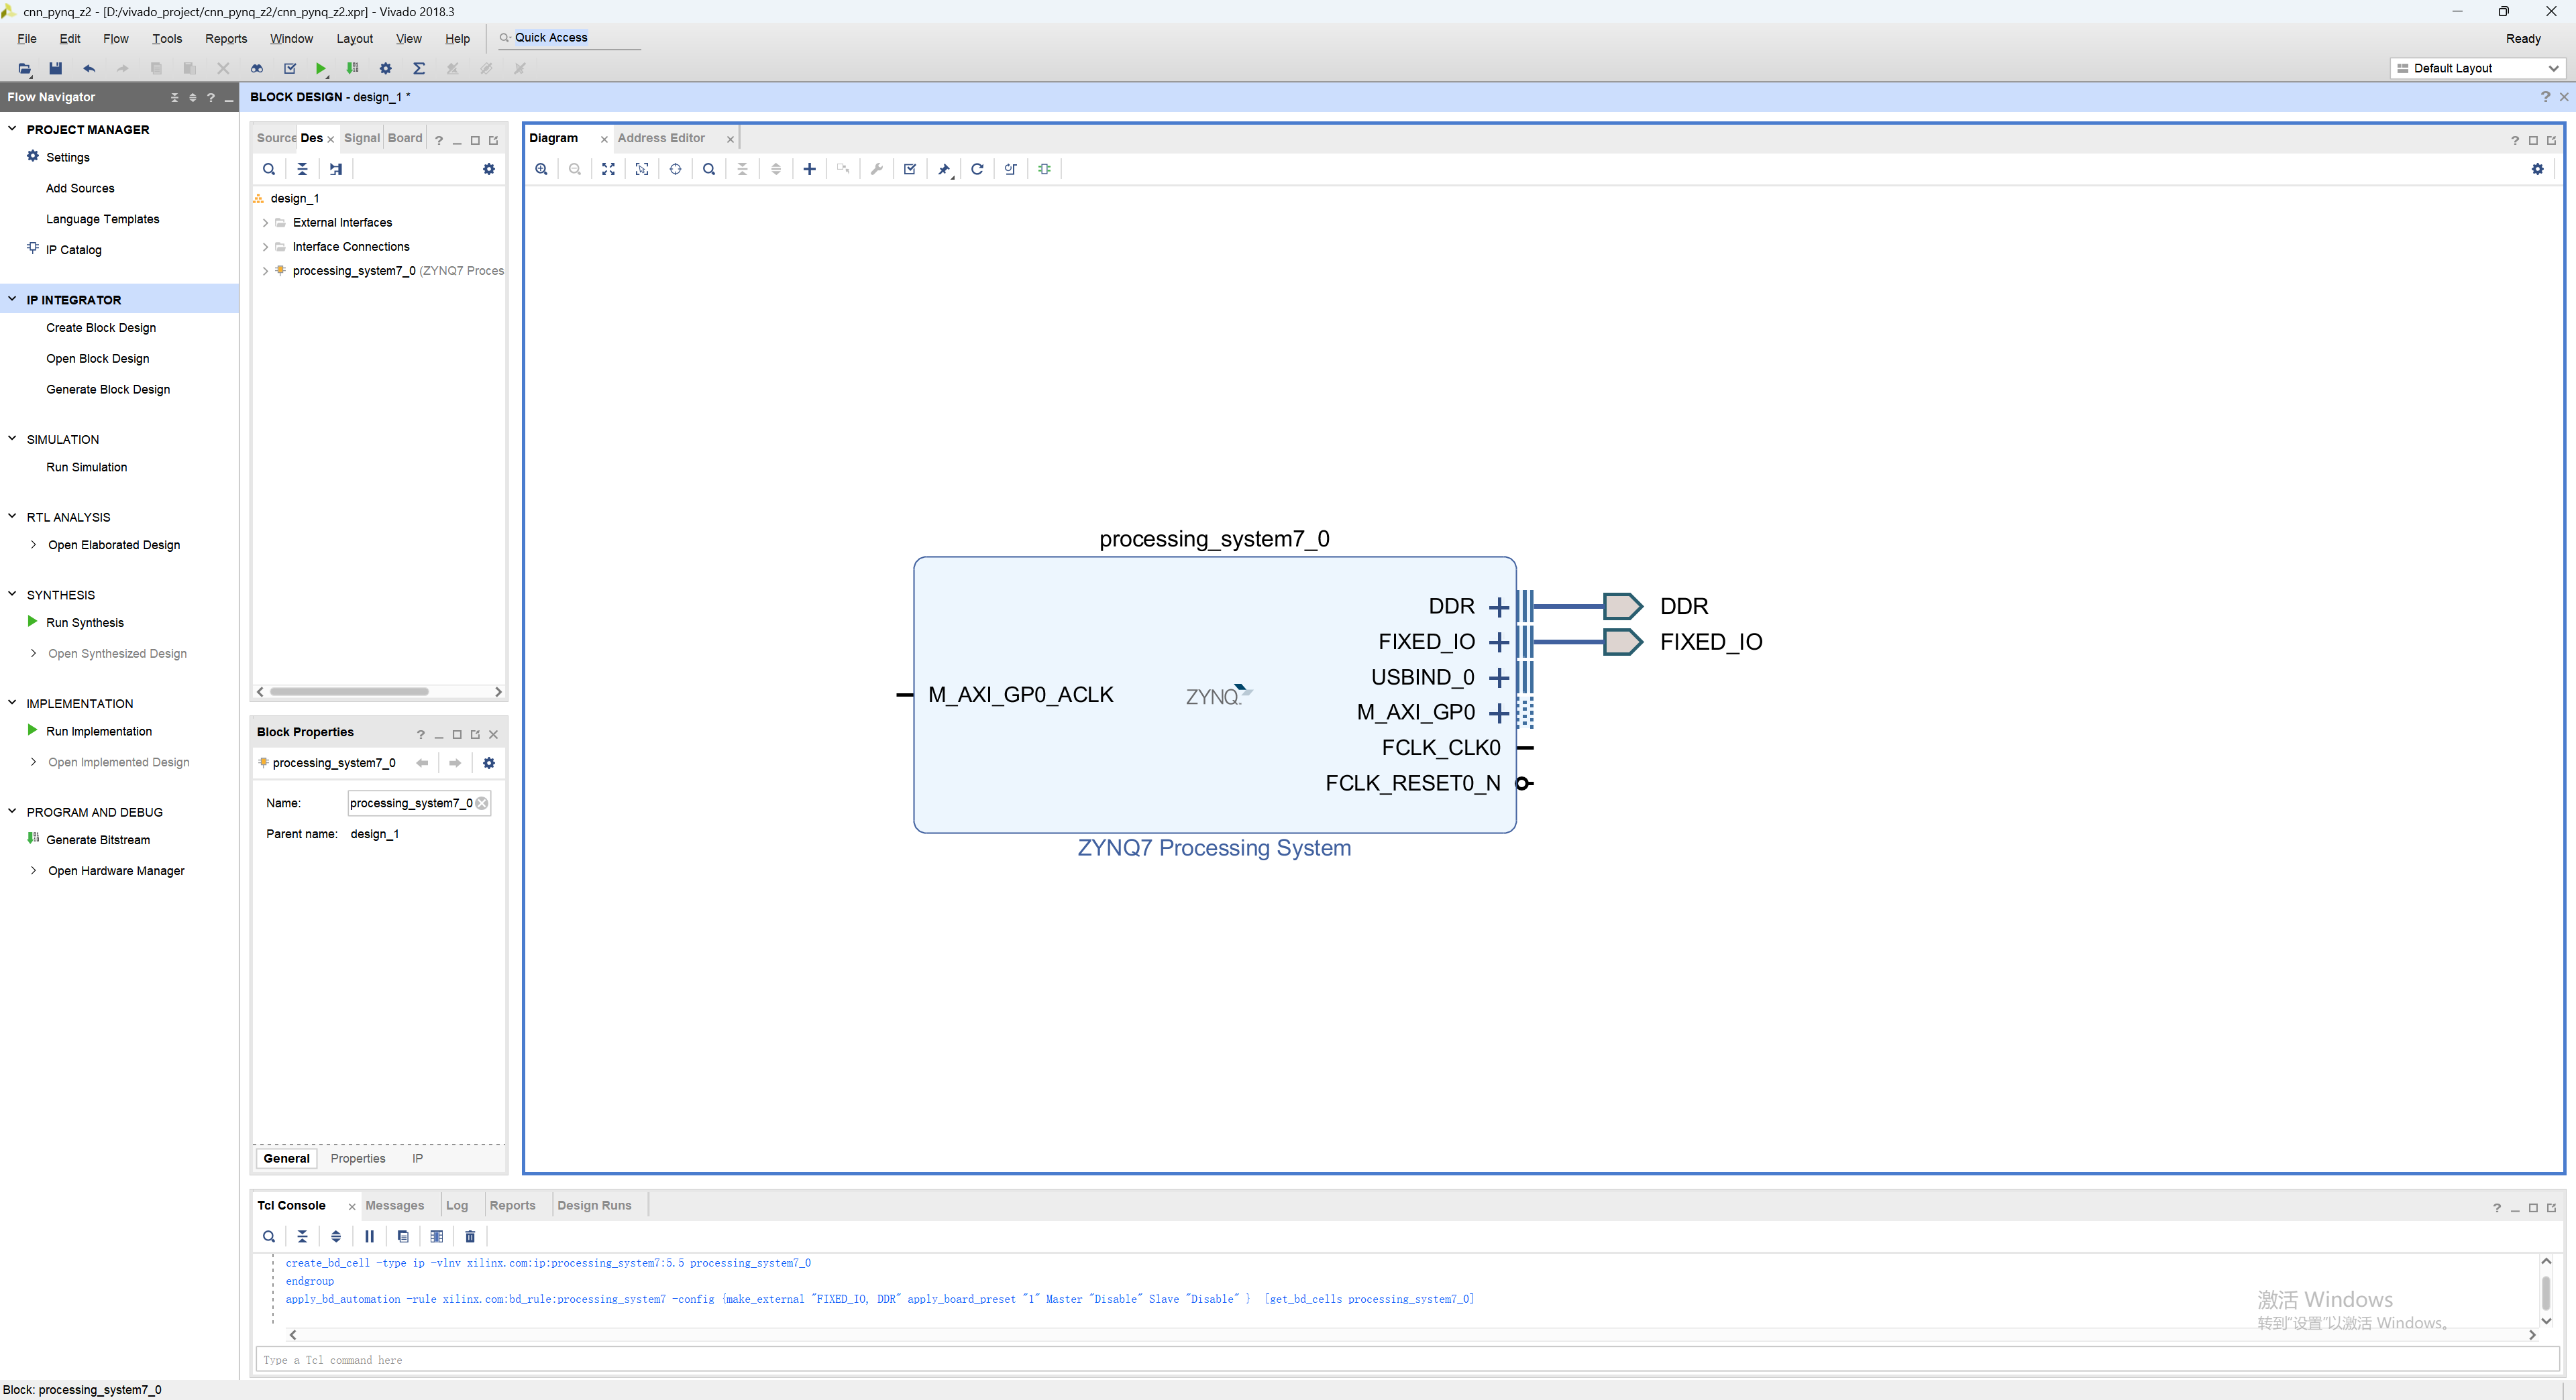Click Zoom Fit icon in diagram toolbar

[608, 169]
